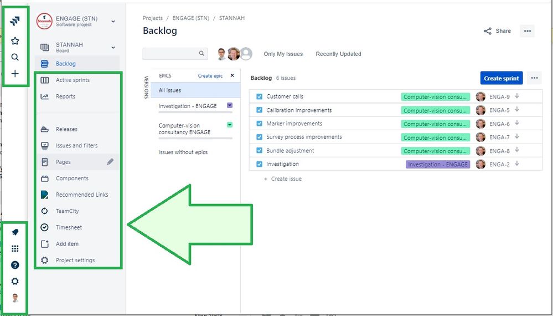Toggle the Only My Issues quick filter

tap(283, 54)
